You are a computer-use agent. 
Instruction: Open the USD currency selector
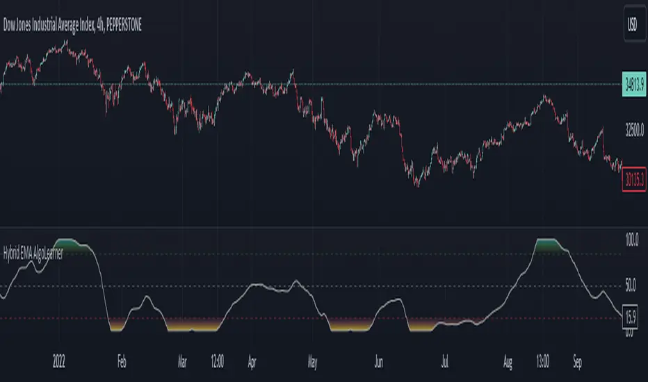634,25
